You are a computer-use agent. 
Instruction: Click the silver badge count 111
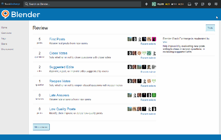tap(174, 4)
